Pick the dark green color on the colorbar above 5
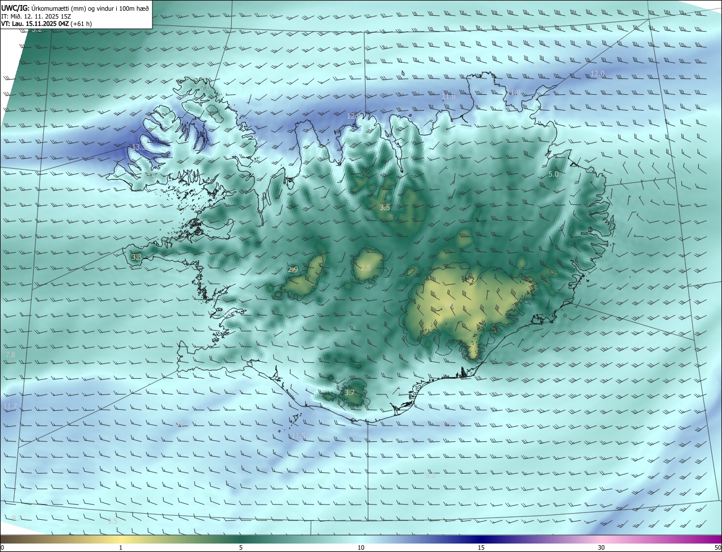 [x=241, y=539]
